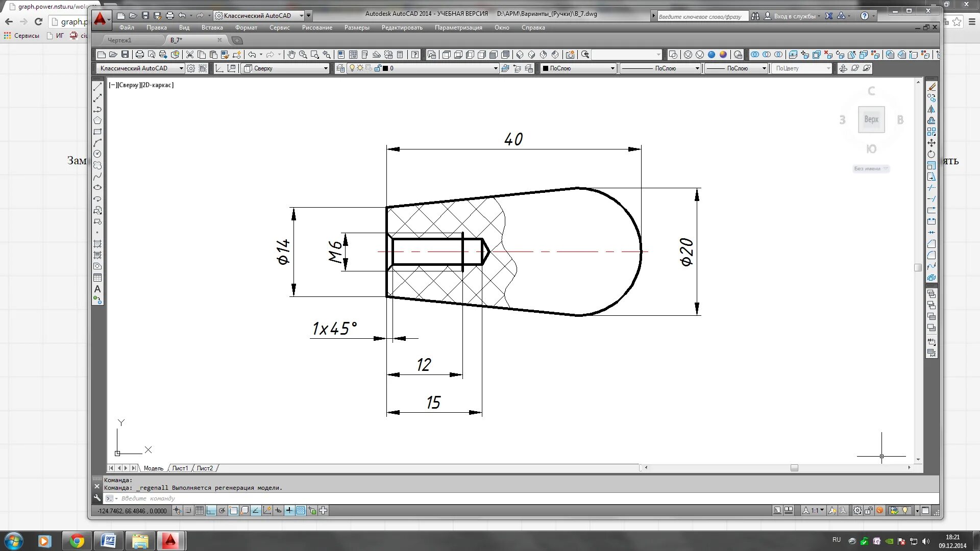Click the Windows Start button

13,541
